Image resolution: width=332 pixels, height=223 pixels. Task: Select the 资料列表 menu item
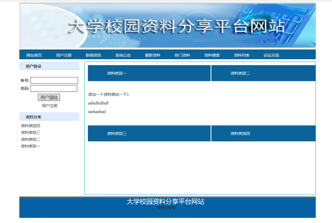click(x=242, y=55)
